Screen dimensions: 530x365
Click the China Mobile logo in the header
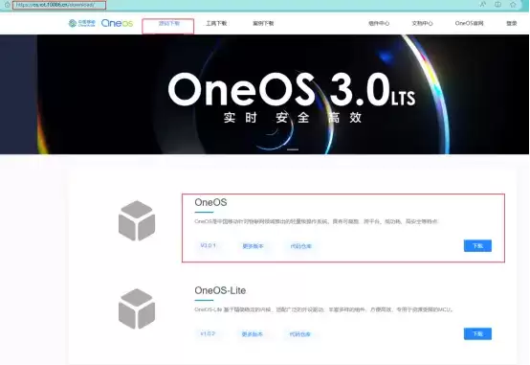(82, 23)
